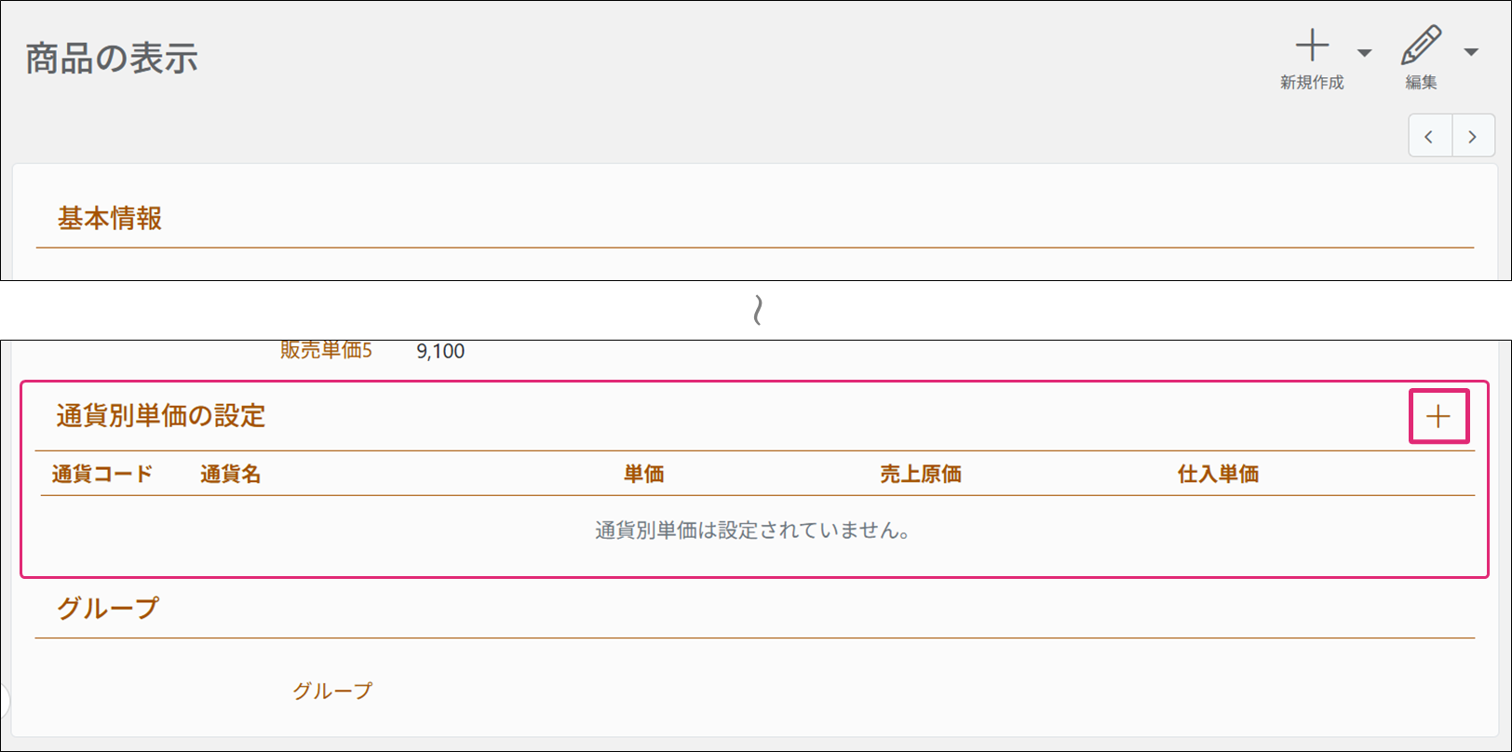Click the グループ section heading
Viewport: 1512px width, 752px height.
(108, 609)
